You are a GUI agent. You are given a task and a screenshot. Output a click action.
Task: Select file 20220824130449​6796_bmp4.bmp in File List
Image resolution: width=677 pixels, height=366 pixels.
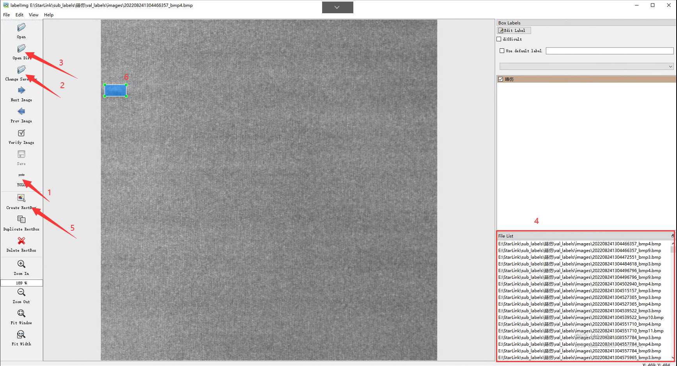pos(580,271)
